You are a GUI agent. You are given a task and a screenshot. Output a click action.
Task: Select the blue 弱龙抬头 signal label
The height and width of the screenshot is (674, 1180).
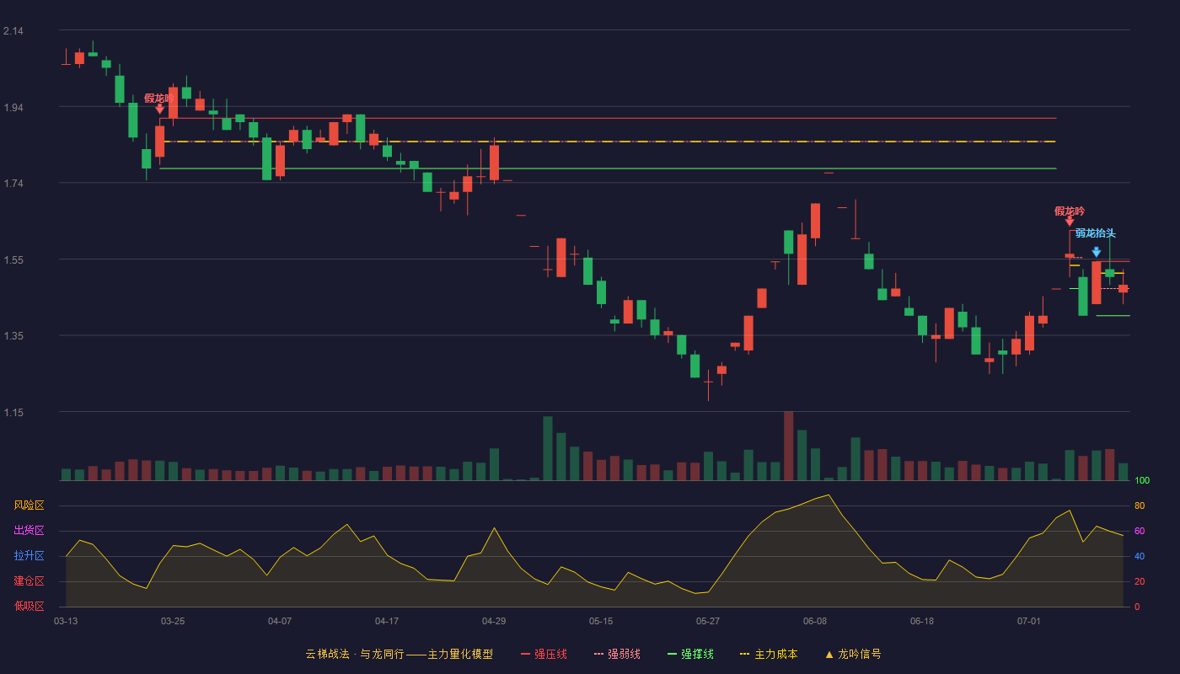[1096, 233]
